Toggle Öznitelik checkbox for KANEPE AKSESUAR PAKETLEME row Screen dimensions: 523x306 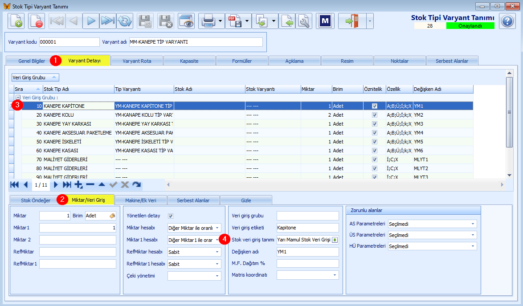tap(375, 133)
